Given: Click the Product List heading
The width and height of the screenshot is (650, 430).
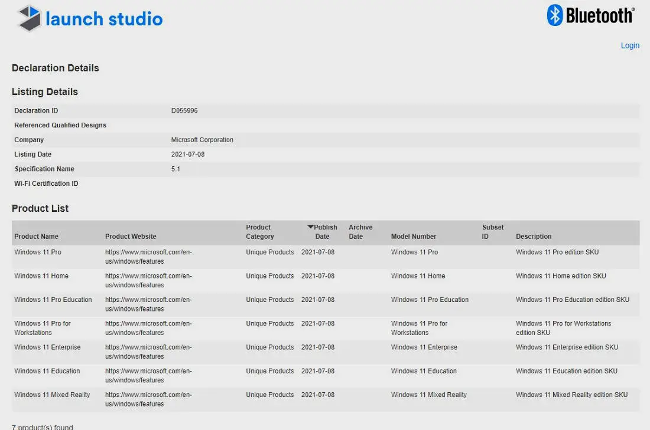Looking at the screenshot, I should [x=40, y=208].
